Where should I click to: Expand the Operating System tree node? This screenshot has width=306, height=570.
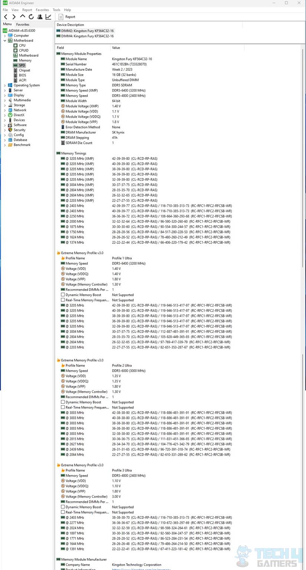pyautogui.click(x=5, y=85)
